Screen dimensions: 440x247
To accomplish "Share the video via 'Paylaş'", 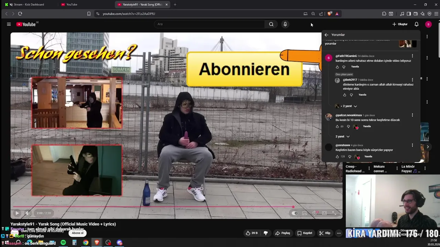I will coord(283,233).
